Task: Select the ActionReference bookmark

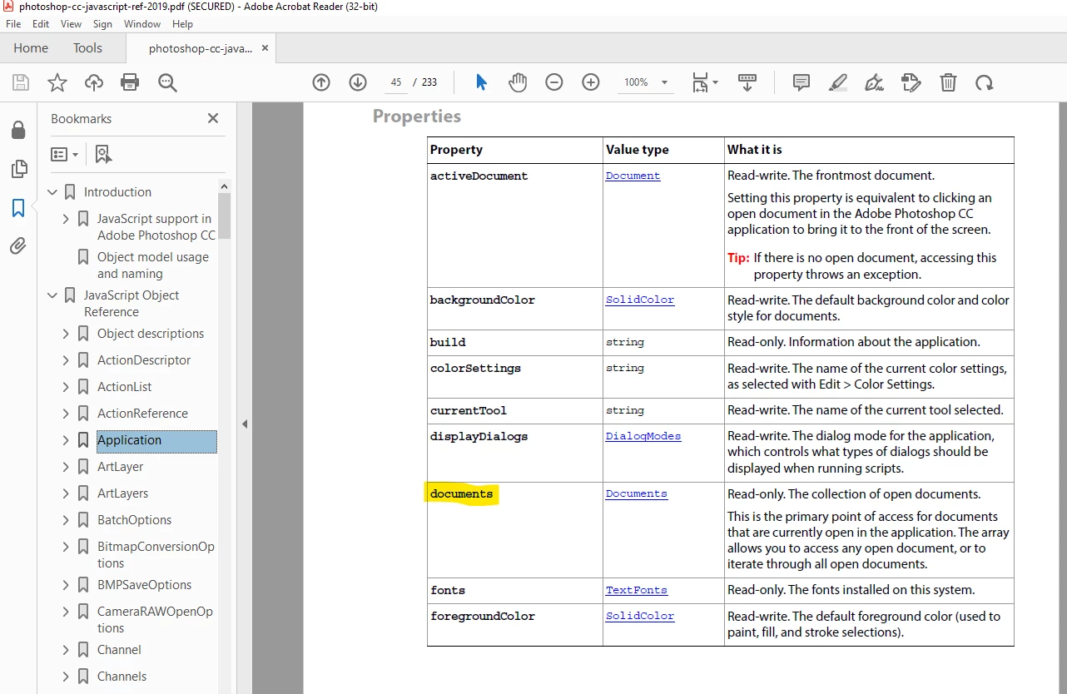Action: pos(142,414)
